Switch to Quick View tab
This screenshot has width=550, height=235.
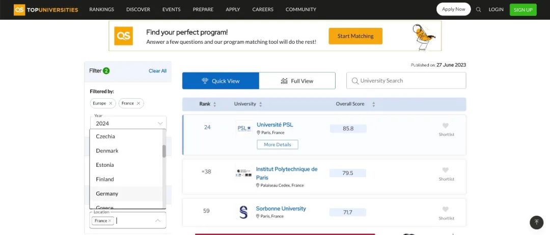pyautogui.click(x=221, y=81)
